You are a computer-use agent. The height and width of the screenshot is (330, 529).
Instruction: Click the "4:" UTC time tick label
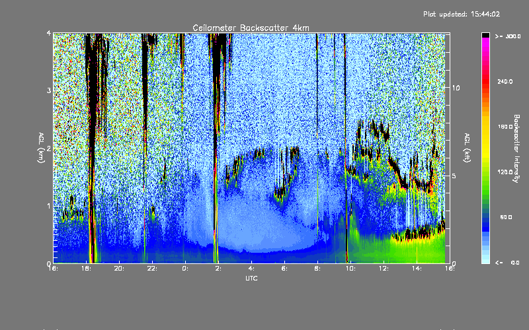click(x=251, y=269)
